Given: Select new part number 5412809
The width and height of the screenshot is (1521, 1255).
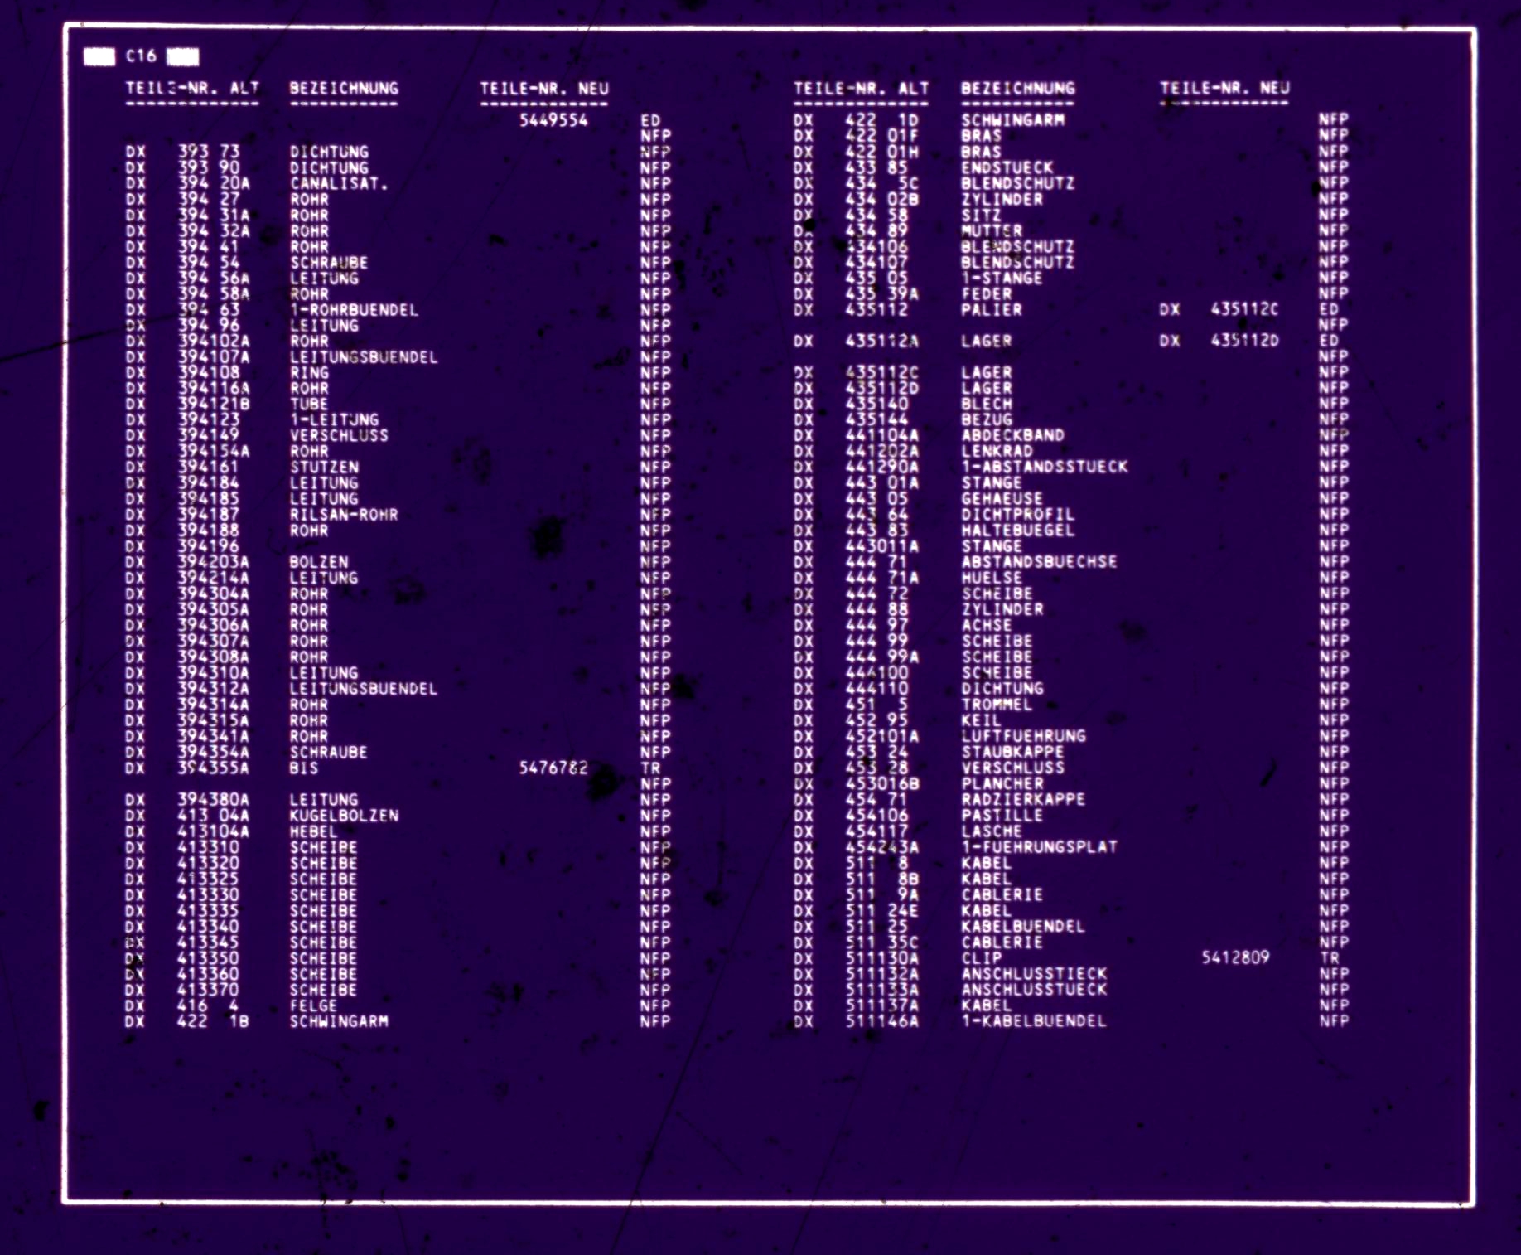Looking at the screenshot, I should point(1235,957).
